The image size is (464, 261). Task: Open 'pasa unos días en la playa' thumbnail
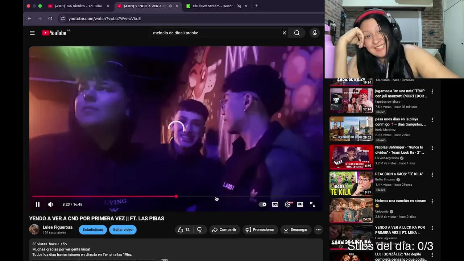[x=351, y=129]
